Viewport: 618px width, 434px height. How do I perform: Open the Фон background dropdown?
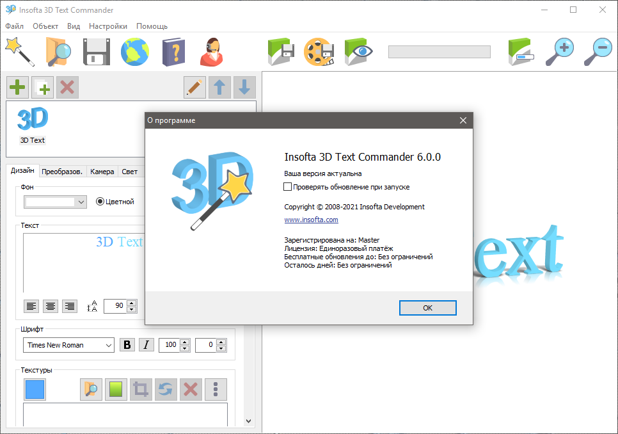coord(55,202)
